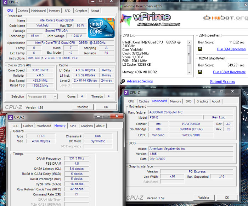Click the Manufacturer field ASUSTeK Computer INC.
The image size is (248, 206).
(191, 112)
